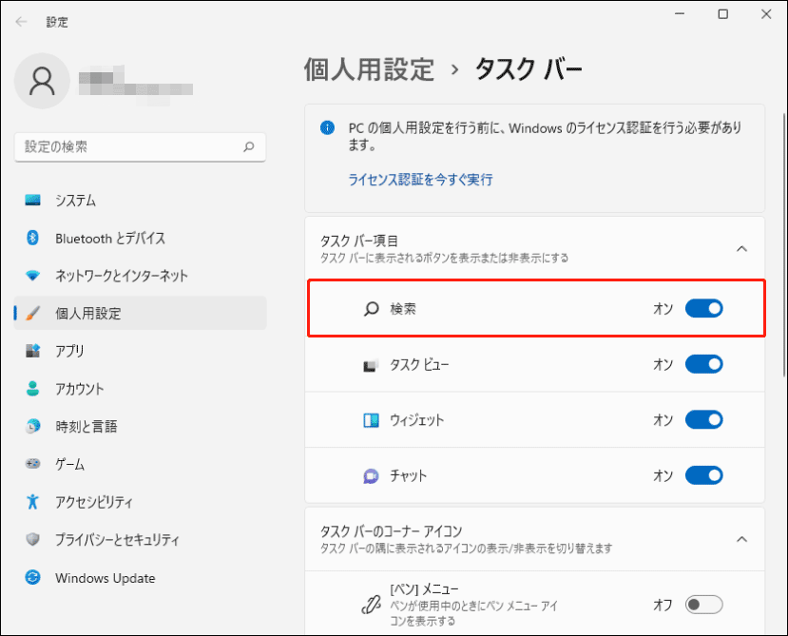Click the vertical scrollbar on right

(783, 245)
